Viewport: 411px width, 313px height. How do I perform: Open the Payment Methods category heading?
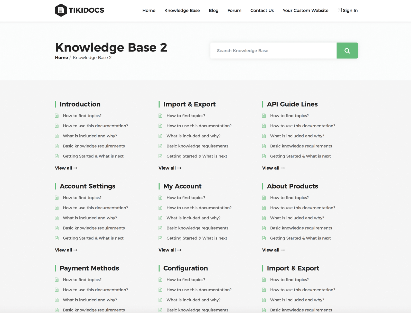pyautogui.click(x=89, y=268)
